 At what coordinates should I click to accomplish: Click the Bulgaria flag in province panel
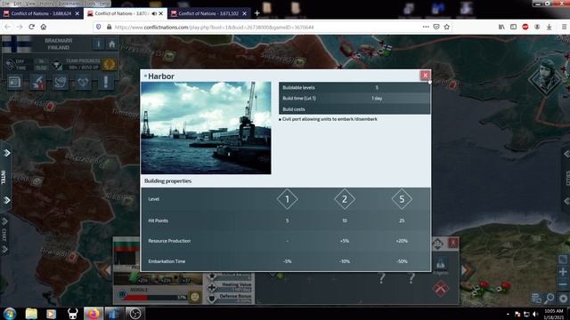pyautogui.click(x=126, y=245)
